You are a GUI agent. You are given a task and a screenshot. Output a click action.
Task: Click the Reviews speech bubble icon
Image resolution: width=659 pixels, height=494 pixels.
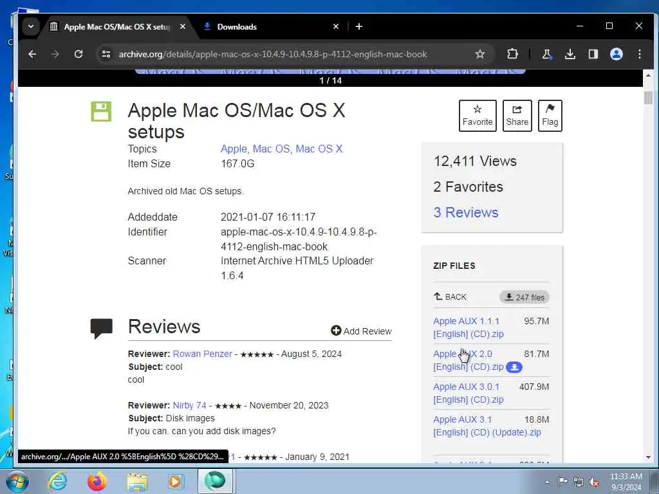coord(101,329)
